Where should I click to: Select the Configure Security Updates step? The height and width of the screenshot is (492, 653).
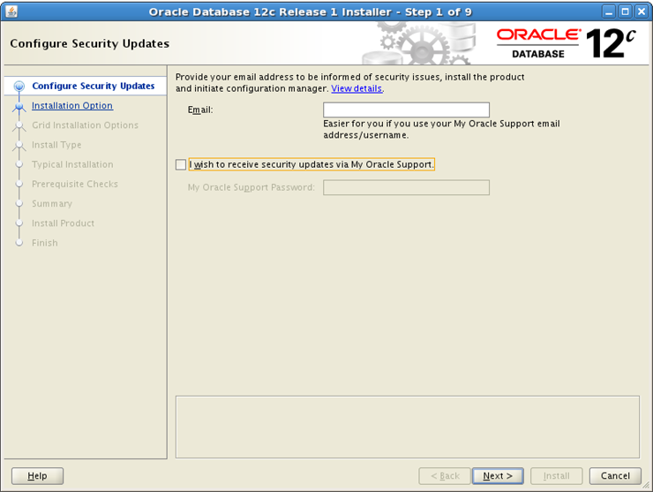coord(94,86)
